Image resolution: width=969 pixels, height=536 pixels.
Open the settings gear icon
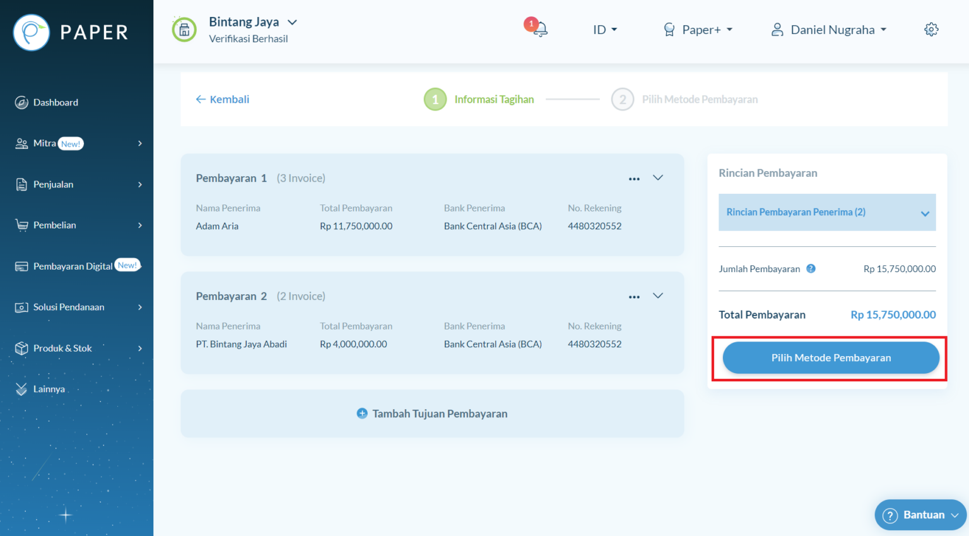click(x=931, y=29)
